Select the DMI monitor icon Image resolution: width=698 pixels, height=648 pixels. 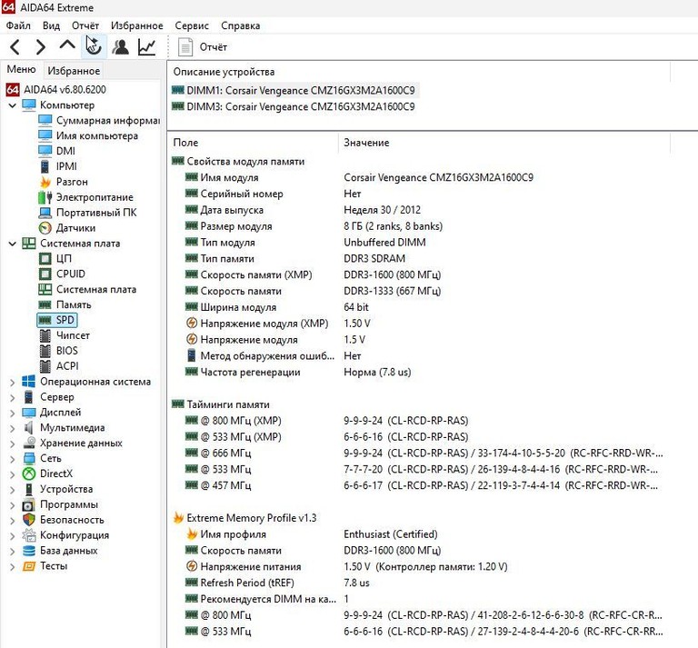click(x=45, y=151)
